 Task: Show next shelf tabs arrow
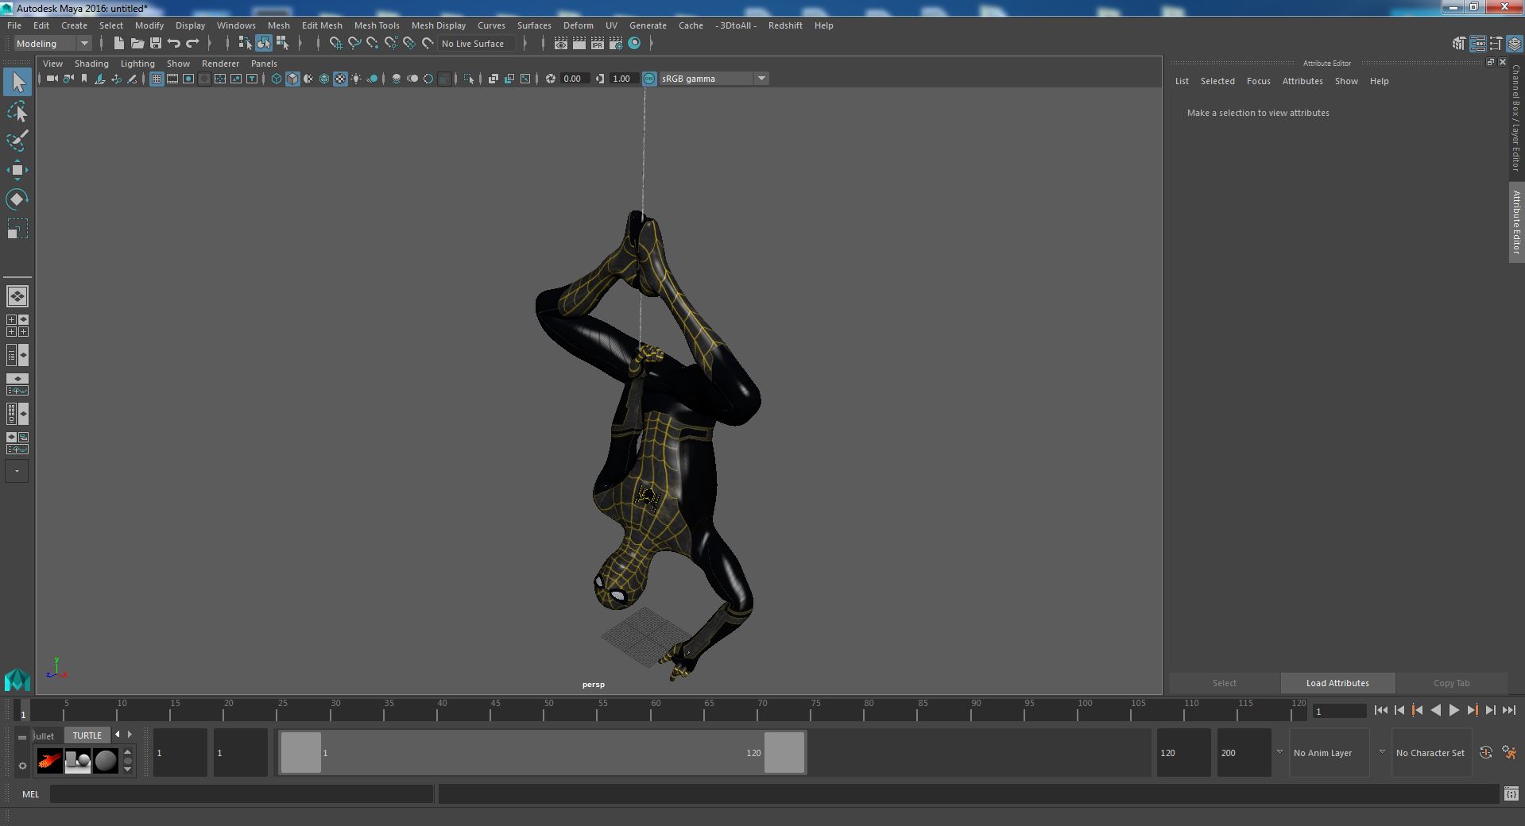[130, 735]
